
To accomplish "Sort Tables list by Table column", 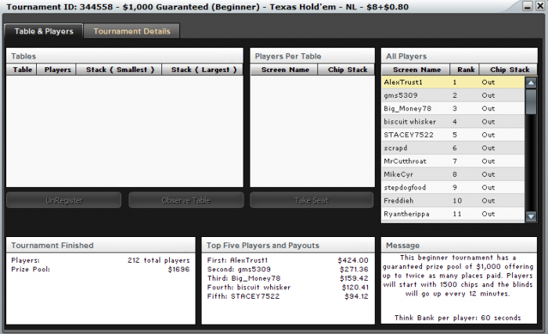I will pyautogui.click(x=22, y=70).
